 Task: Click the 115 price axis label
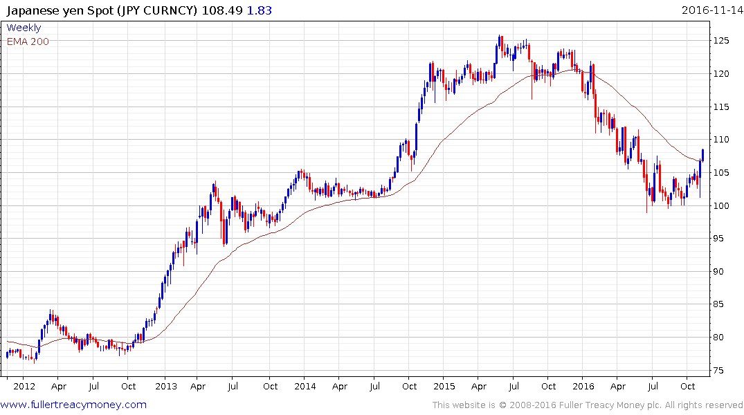pyautogui.click(x=721, y=107)
